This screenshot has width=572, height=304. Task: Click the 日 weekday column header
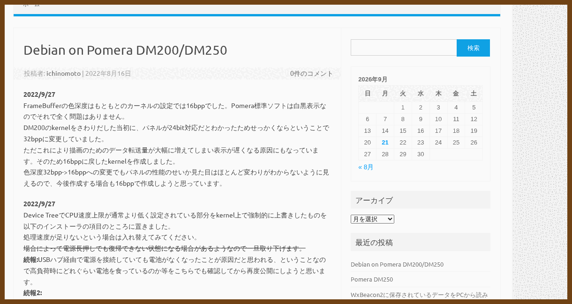click(x=368, y=94)
